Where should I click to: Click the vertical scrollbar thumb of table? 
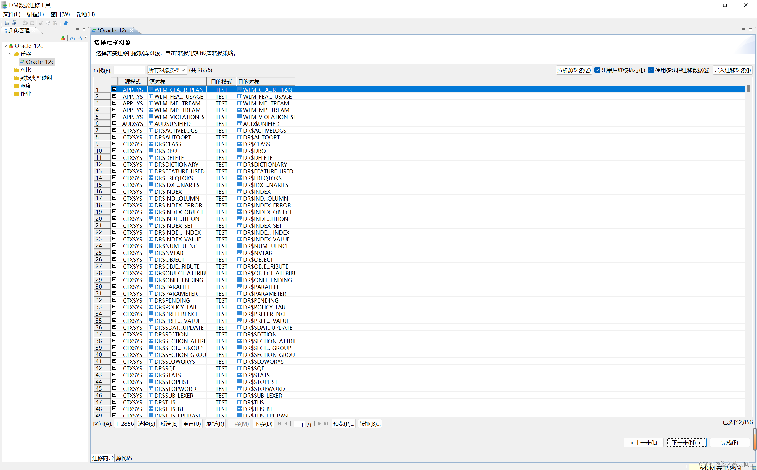coord(748,88)
